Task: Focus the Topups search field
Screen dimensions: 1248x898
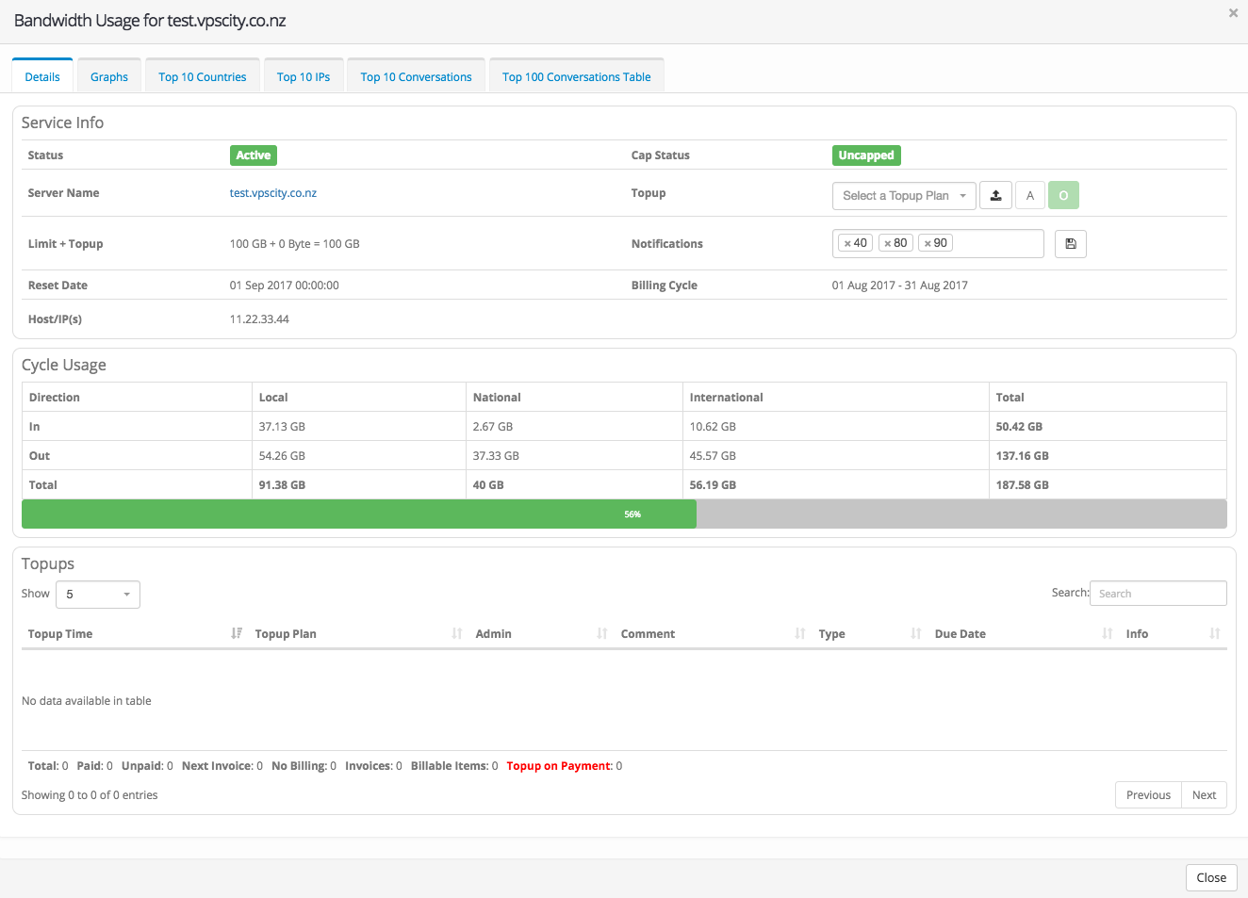Action: point(1158,594)
